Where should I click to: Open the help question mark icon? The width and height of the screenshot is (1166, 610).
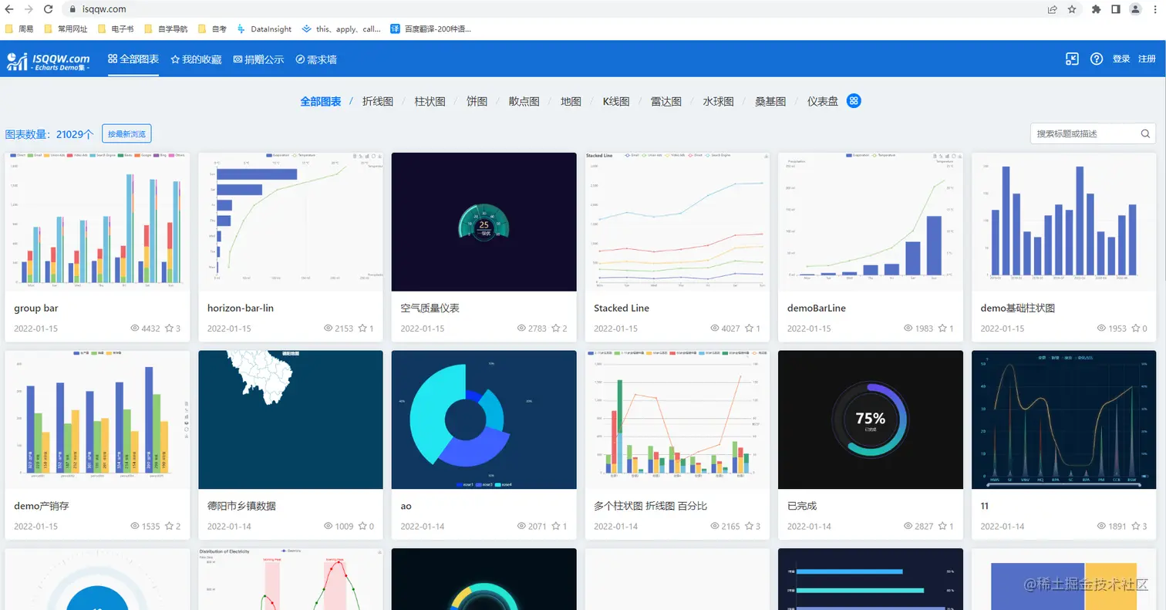tap(1097, 59)
